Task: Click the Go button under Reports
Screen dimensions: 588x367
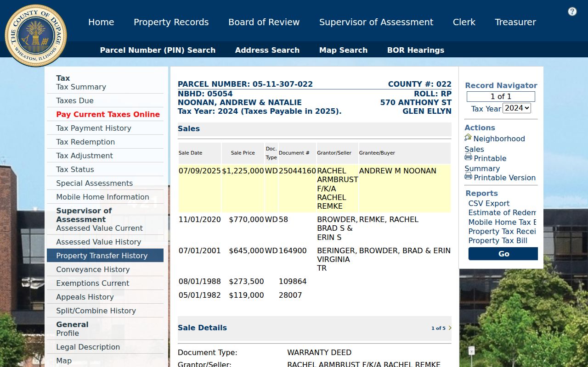Action: click(x=503, y=254)
